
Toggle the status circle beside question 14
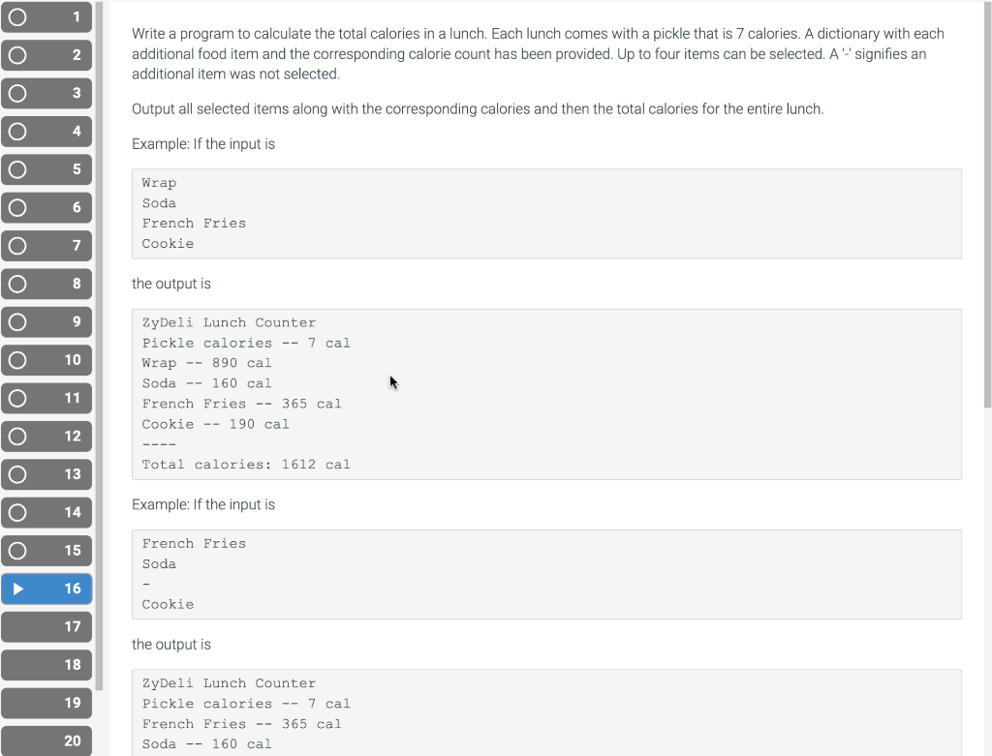[16, 512]
